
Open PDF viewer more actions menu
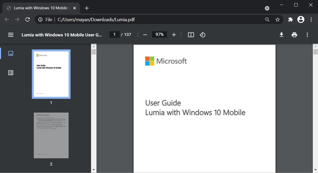coord(307,35)
